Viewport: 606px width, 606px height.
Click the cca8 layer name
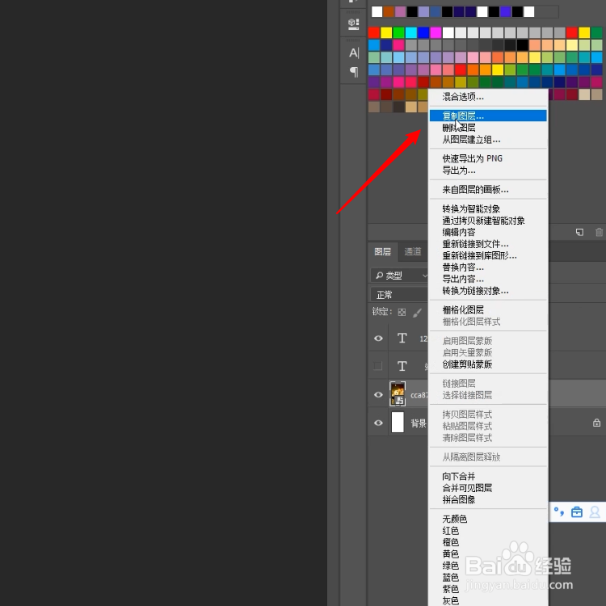[x=419, y=395]
